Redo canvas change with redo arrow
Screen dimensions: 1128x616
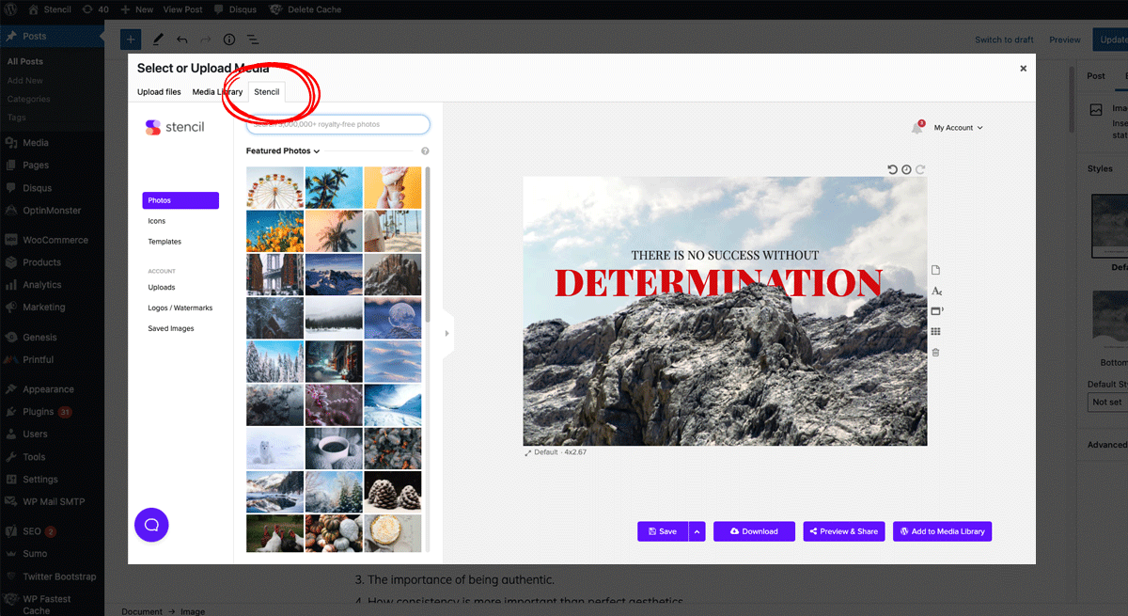919,170
